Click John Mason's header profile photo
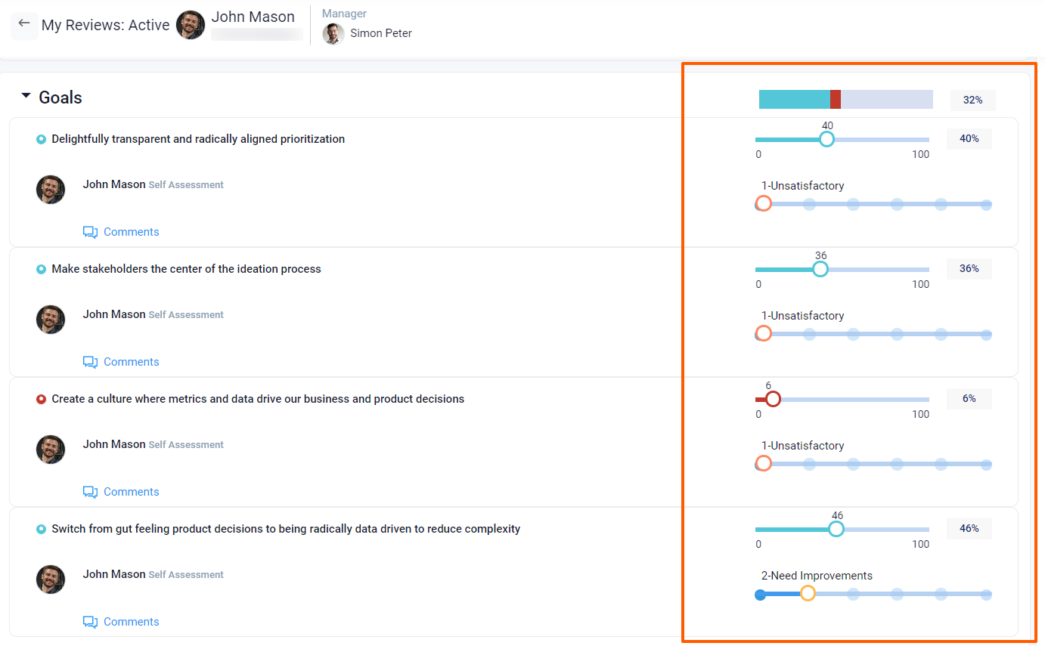The height and width of the screenshot is (646, 1045). 191,25
